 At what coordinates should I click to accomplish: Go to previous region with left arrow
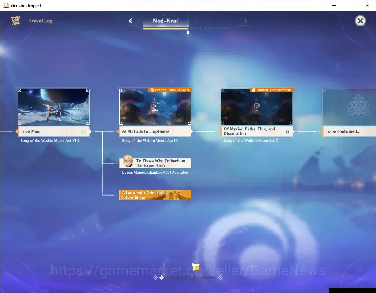(131, 21)
